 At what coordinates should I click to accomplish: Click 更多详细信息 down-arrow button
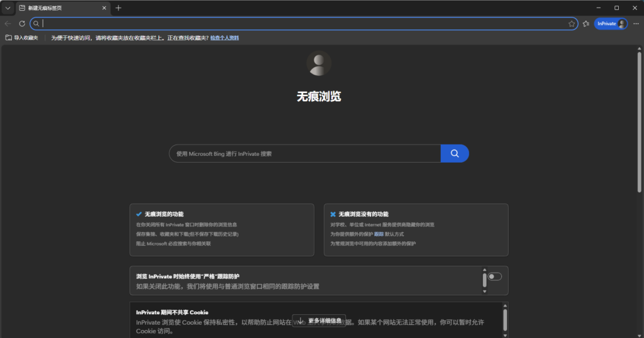(319, 320)
